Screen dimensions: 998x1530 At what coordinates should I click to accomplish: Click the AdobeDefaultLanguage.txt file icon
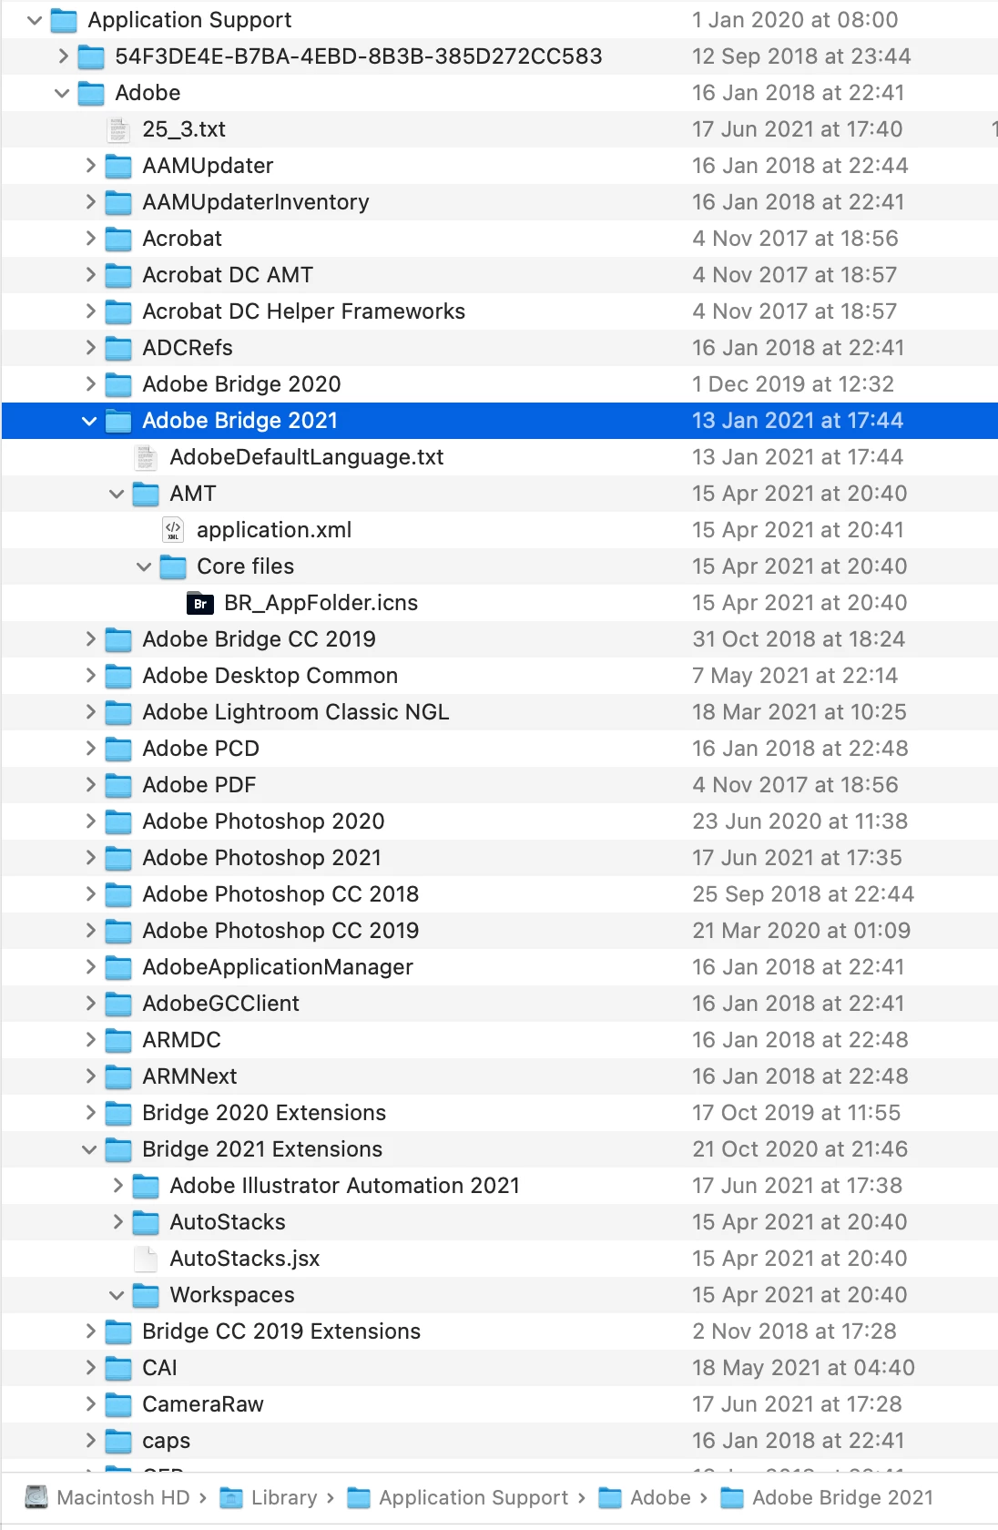pos(145,457)
